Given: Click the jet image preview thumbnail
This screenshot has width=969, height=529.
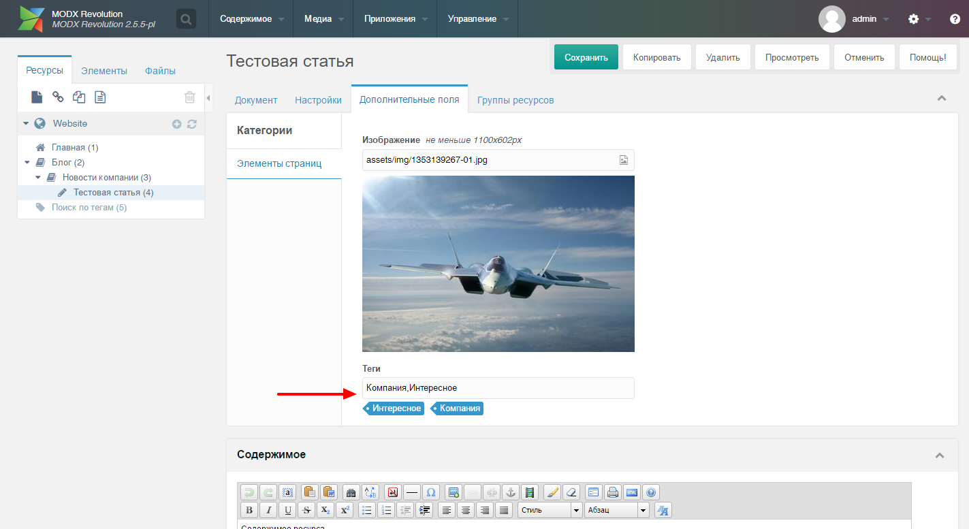Looking at the screenshot, I should tap(498, 264).
